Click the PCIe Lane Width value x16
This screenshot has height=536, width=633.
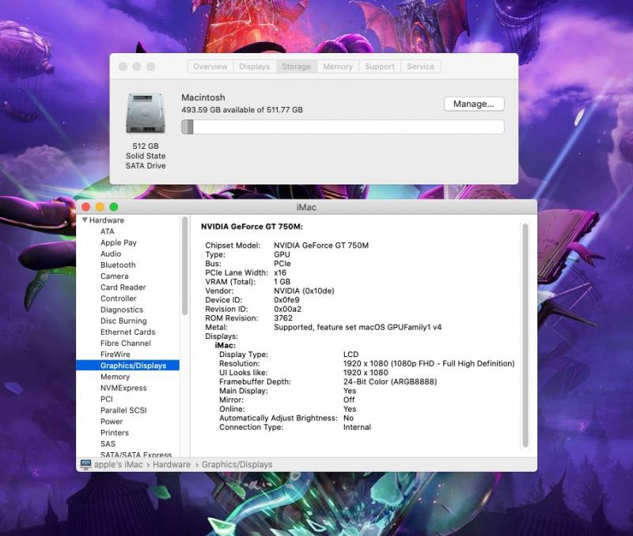click(280, 272)
